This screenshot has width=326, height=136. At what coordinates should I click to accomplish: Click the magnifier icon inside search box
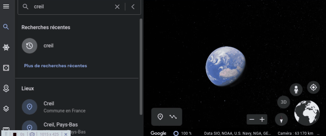click(25, 7)
